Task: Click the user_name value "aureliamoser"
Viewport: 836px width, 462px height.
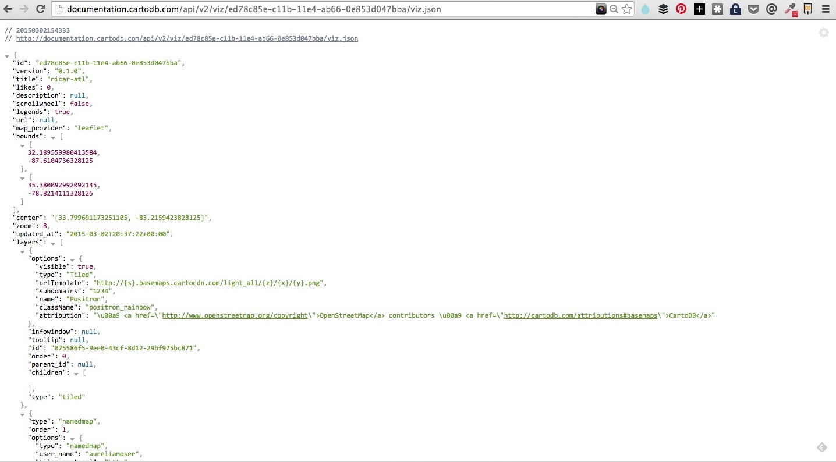Action: point(114,454)
